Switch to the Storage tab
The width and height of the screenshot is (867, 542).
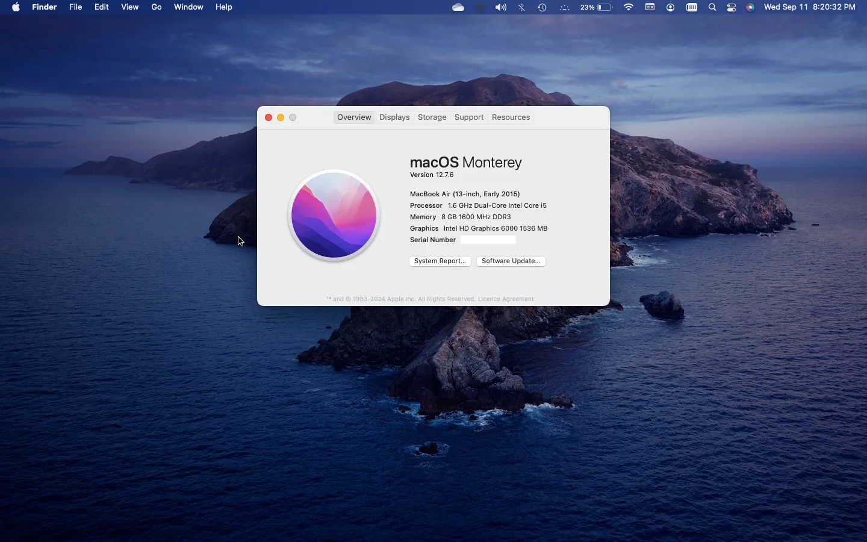pos(432,117)
